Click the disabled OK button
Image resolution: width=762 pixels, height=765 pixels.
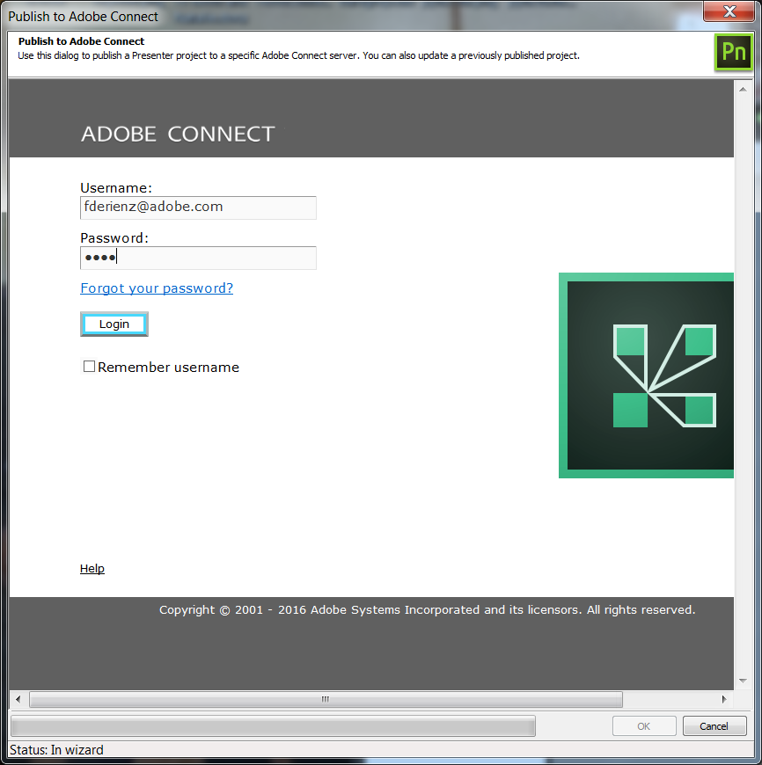coord(644,725)
